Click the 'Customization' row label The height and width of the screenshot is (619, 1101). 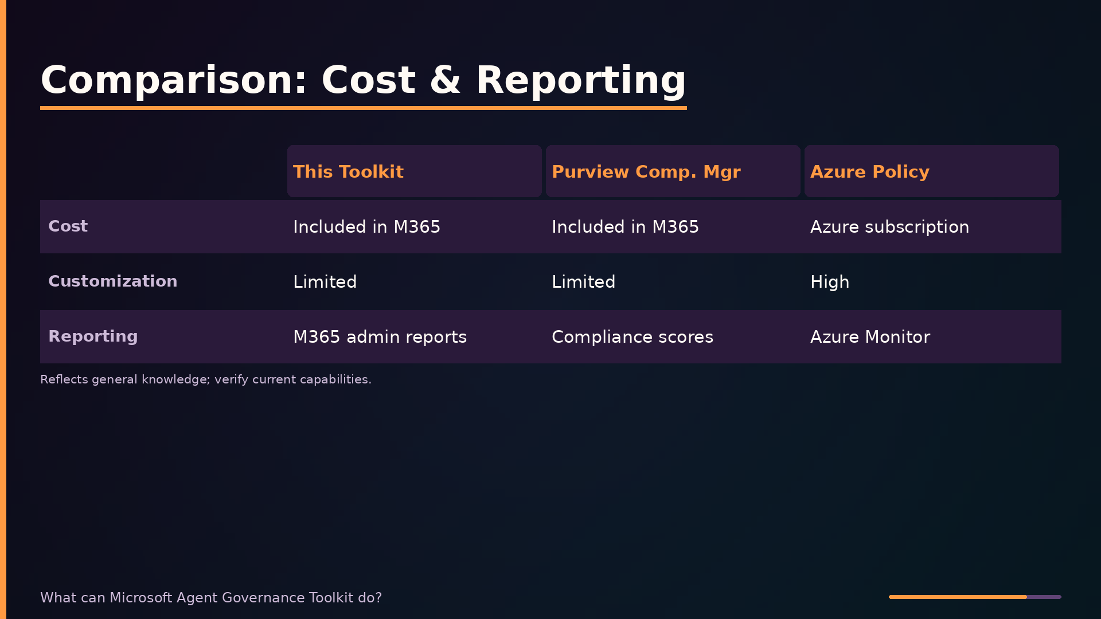112,281
